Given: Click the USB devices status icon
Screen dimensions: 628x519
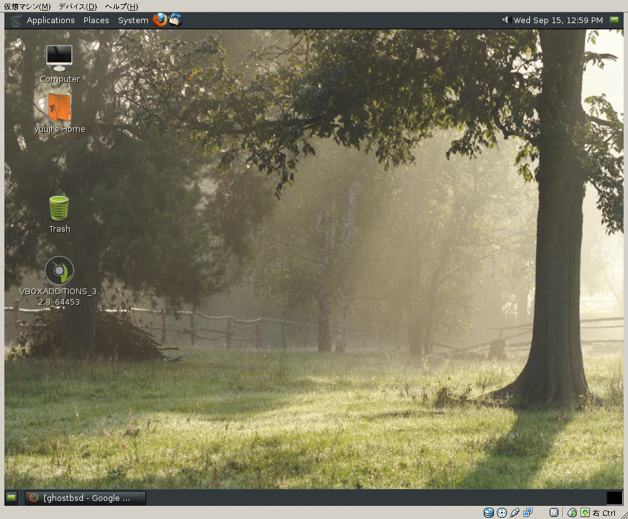Looking at the screenshot, I should [x=514, y=513].
